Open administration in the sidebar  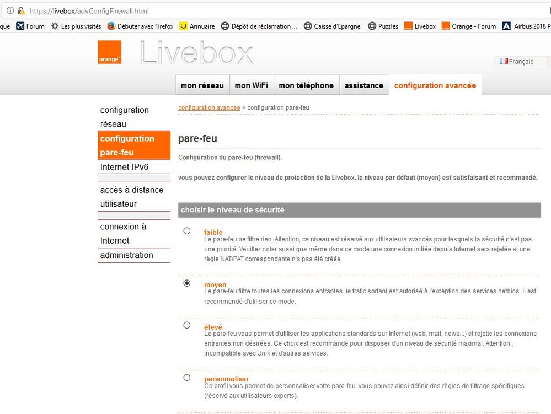click(134, 255)
